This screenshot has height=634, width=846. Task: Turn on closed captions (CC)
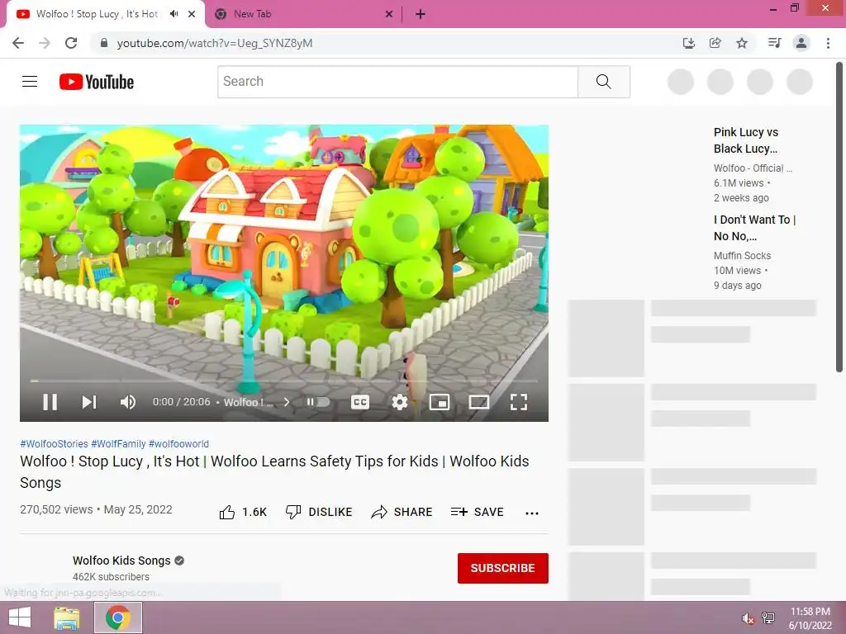(x=360, y=402)
